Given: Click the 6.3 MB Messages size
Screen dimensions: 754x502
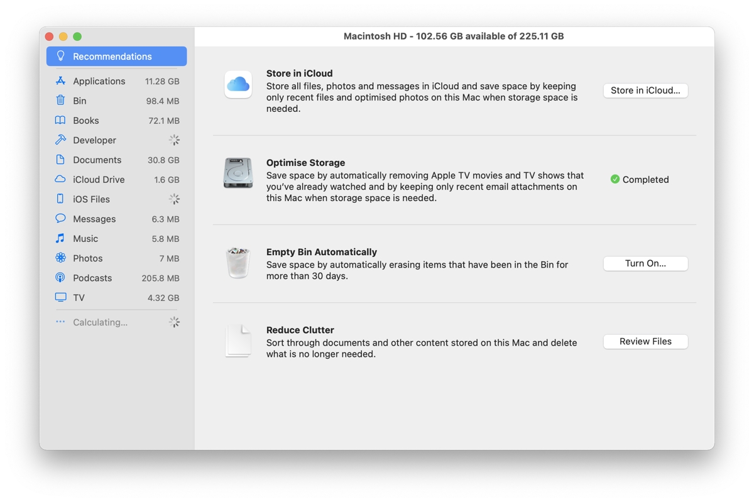Looking at the screenshot, I should 165,219.
